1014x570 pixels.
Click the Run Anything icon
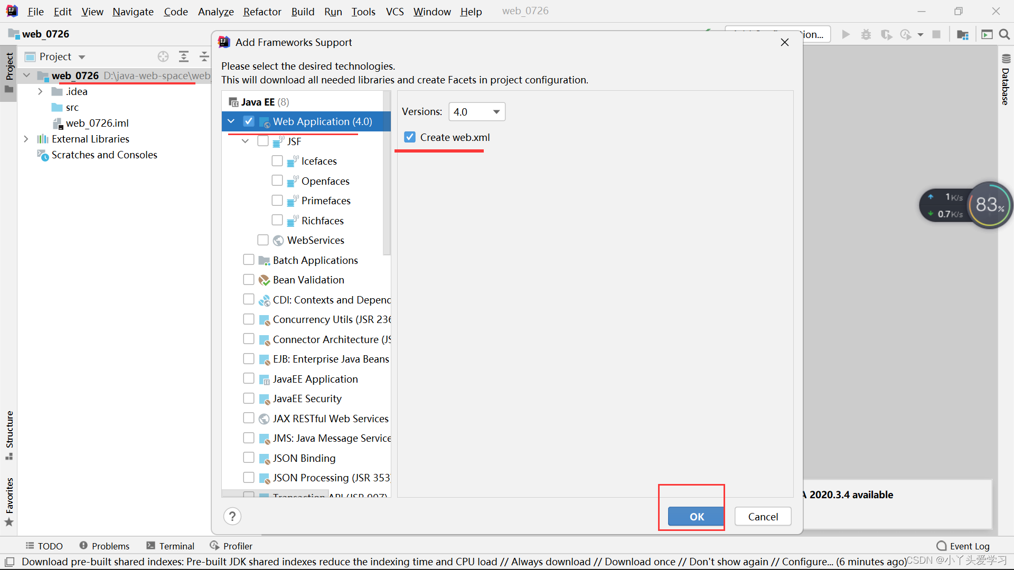(x=987, y=34)
